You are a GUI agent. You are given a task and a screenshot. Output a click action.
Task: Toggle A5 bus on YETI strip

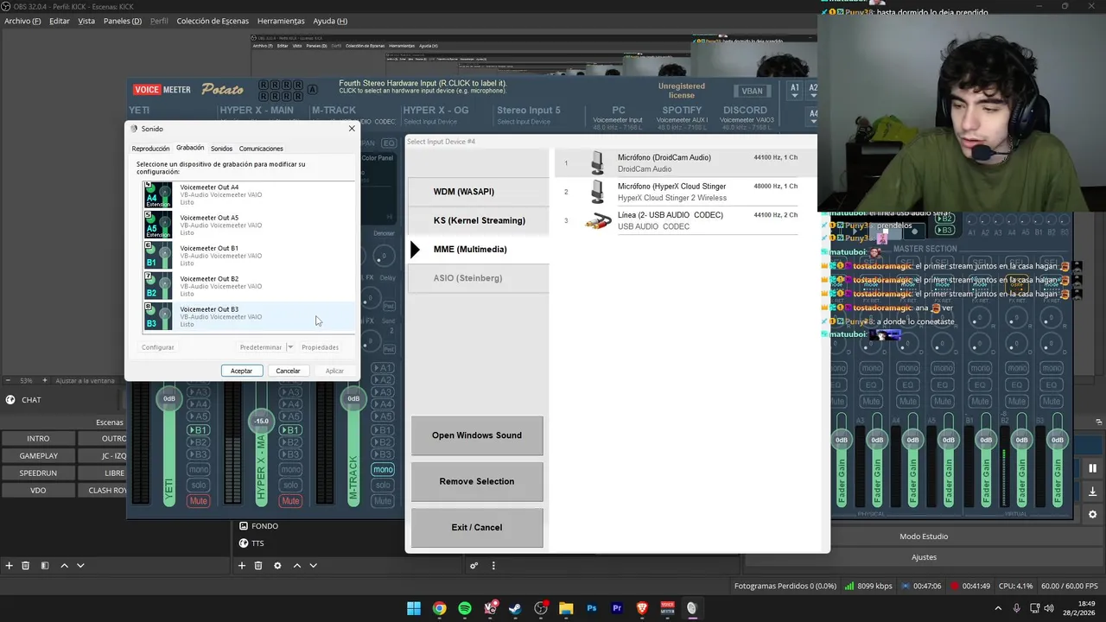[199, 416]
